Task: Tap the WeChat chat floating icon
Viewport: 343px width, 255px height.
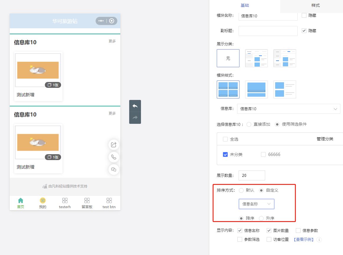Action: (114, 170)
